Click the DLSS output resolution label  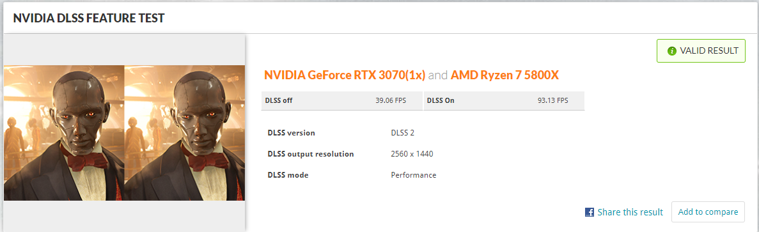[x=311, y=154]
